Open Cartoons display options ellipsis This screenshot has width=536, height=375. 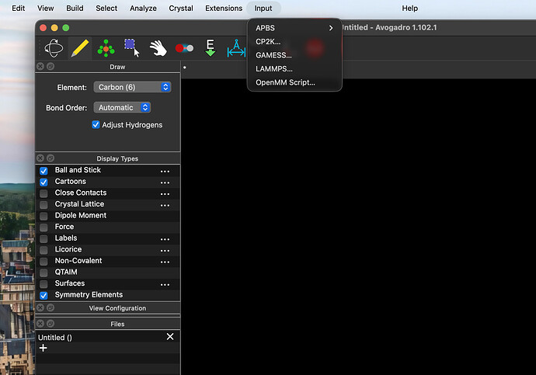[x=165, y=182]
